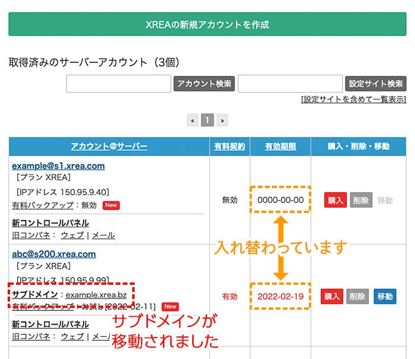Viewport: 415px width, 359px height.
Task: Select page 1 in pagination
Action: pyautogui.click(x=207, y=120)
